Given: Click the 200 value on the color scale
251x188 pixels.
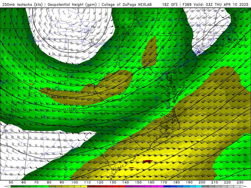Looking at the screenshot, I should [202, 182].
